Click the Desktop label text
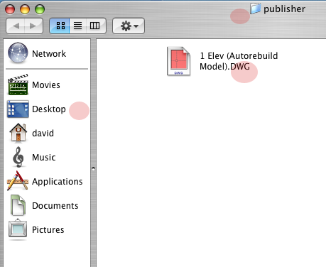Viewport: 326px width, 267px height. 49,109
